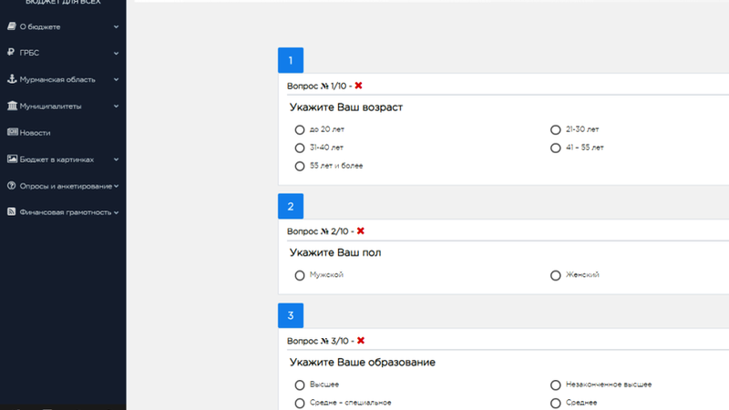The image size is (729, 410).
Task: Click the blue question number 3 badge
Action: (x=291, y=316)
